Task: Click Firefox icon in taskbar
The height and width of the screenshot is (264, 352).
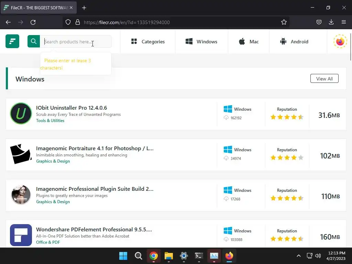Action: click(x=229, y=256)
